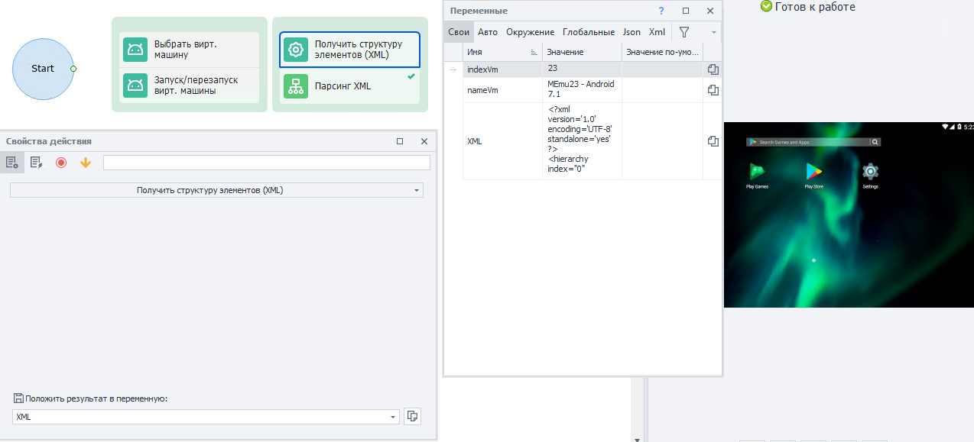
Task: Click the orange down arrow icon
Action: click(86, 163)
